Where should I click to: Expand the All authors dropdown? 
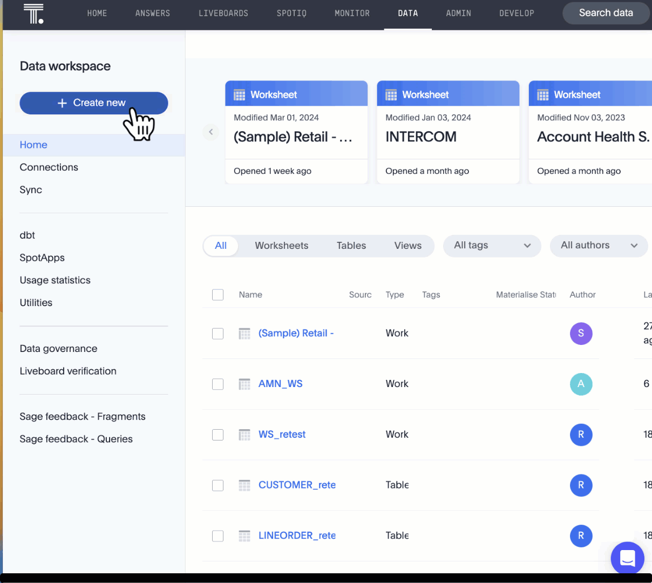coord(599,246)
